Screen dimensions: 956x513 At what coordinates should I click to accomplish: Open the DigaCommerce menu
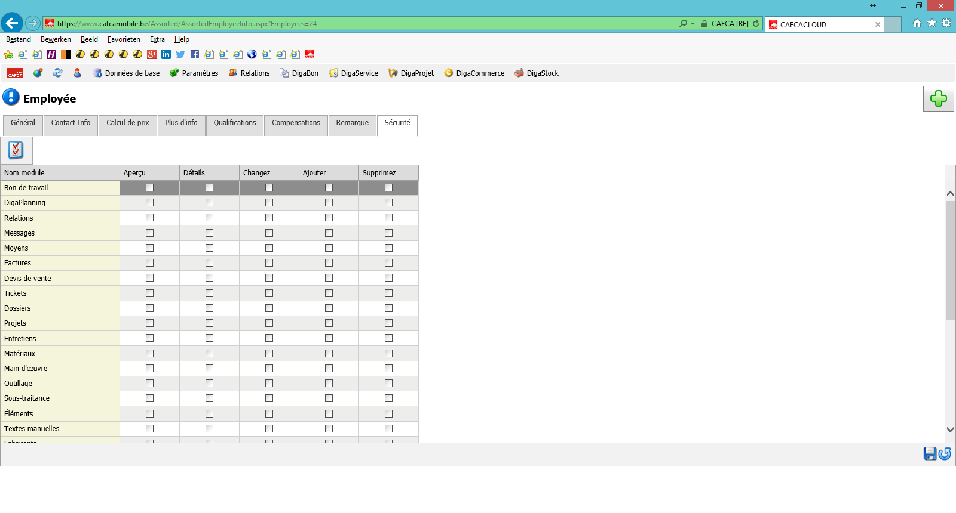coord(474,73)
